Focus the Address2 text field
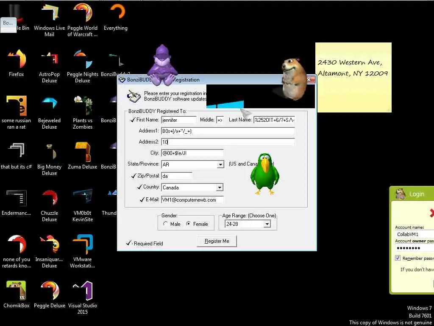434x326 pixels. coord(228,142)
